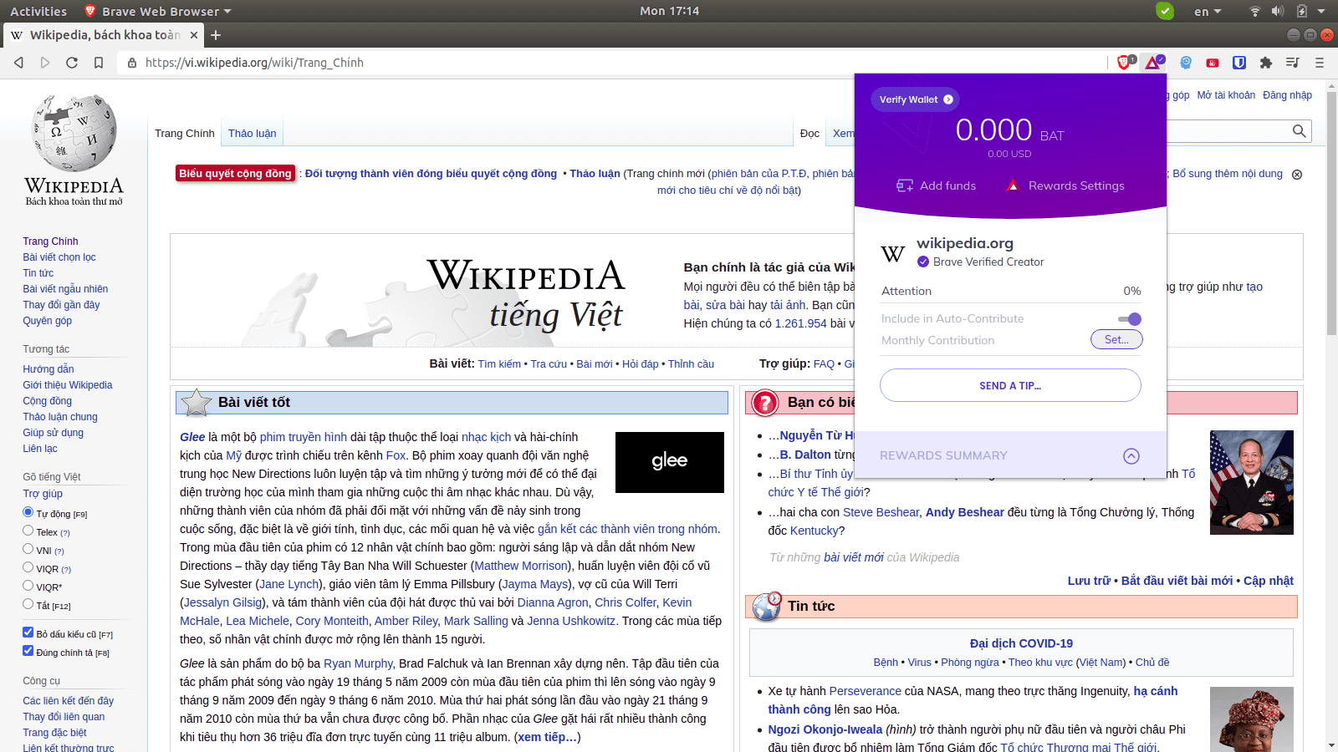Viewport: 1338px width, 752px height.
Task: Click the Tin tức globe clock icon
Action: point(766,607)
